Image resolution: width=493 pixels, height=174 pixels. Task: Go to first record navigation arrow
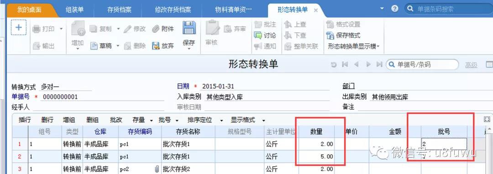tap(345, 65)
